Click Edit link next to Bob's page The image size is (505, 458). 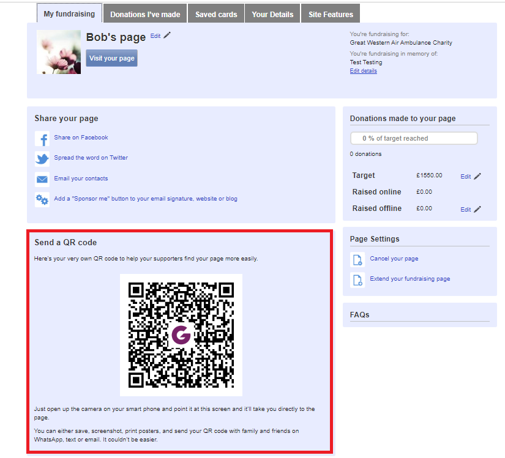click(x=155, y=36)
